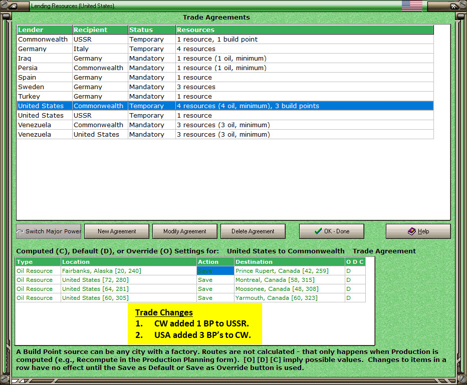The image size is (467, 385).
Task: Select the Venezuela to Commonwealth agreement row
Action: click(x=225, y=125)
